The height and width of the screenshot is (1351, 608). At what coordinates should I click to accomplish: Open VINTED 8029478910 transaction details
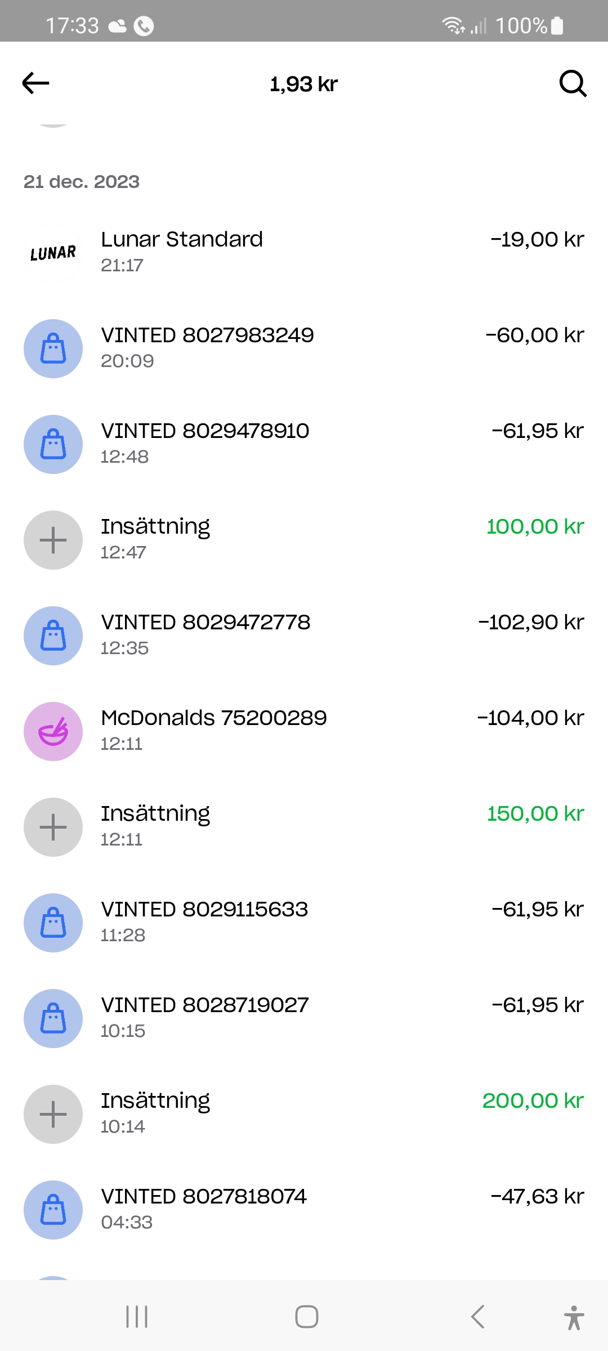[x=304, y=443]
